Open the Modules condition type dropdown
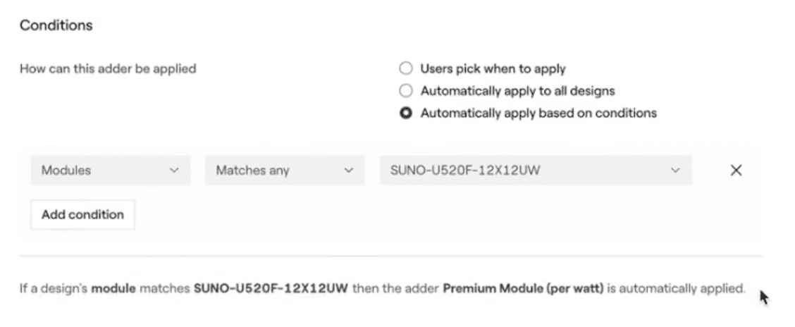Viewport: 795px width, 327px height. click(111, 171)
